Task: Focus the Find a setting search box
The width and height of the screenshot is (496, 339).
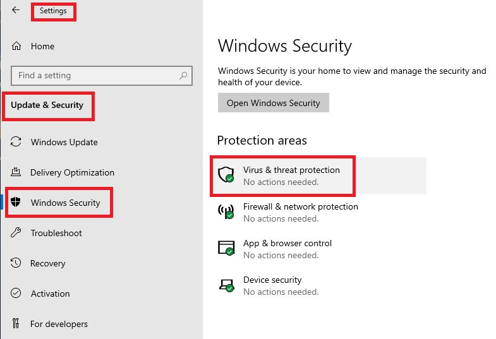Action: (95, 76)
